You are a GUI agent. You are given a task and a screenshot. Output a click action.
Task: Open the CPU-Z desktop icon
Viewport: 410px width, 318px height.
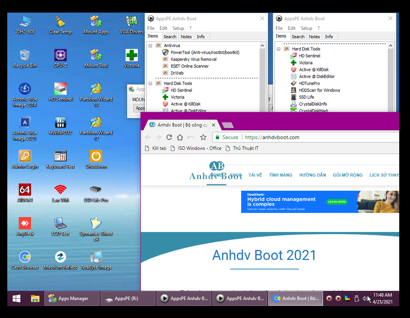pyautogui.click(x=61, y=58)
